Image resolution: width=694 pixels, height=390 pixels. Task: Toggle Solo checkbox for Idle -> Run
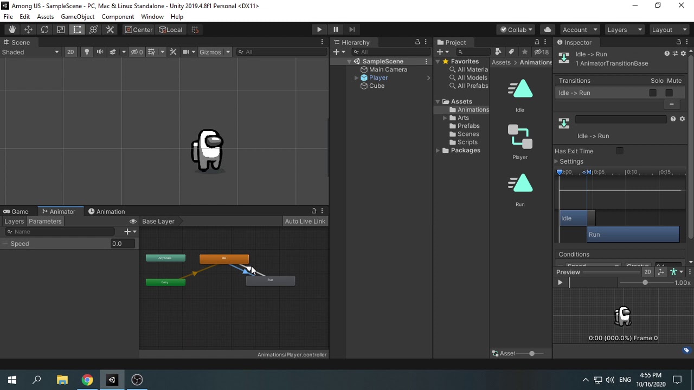coord(653,93)
